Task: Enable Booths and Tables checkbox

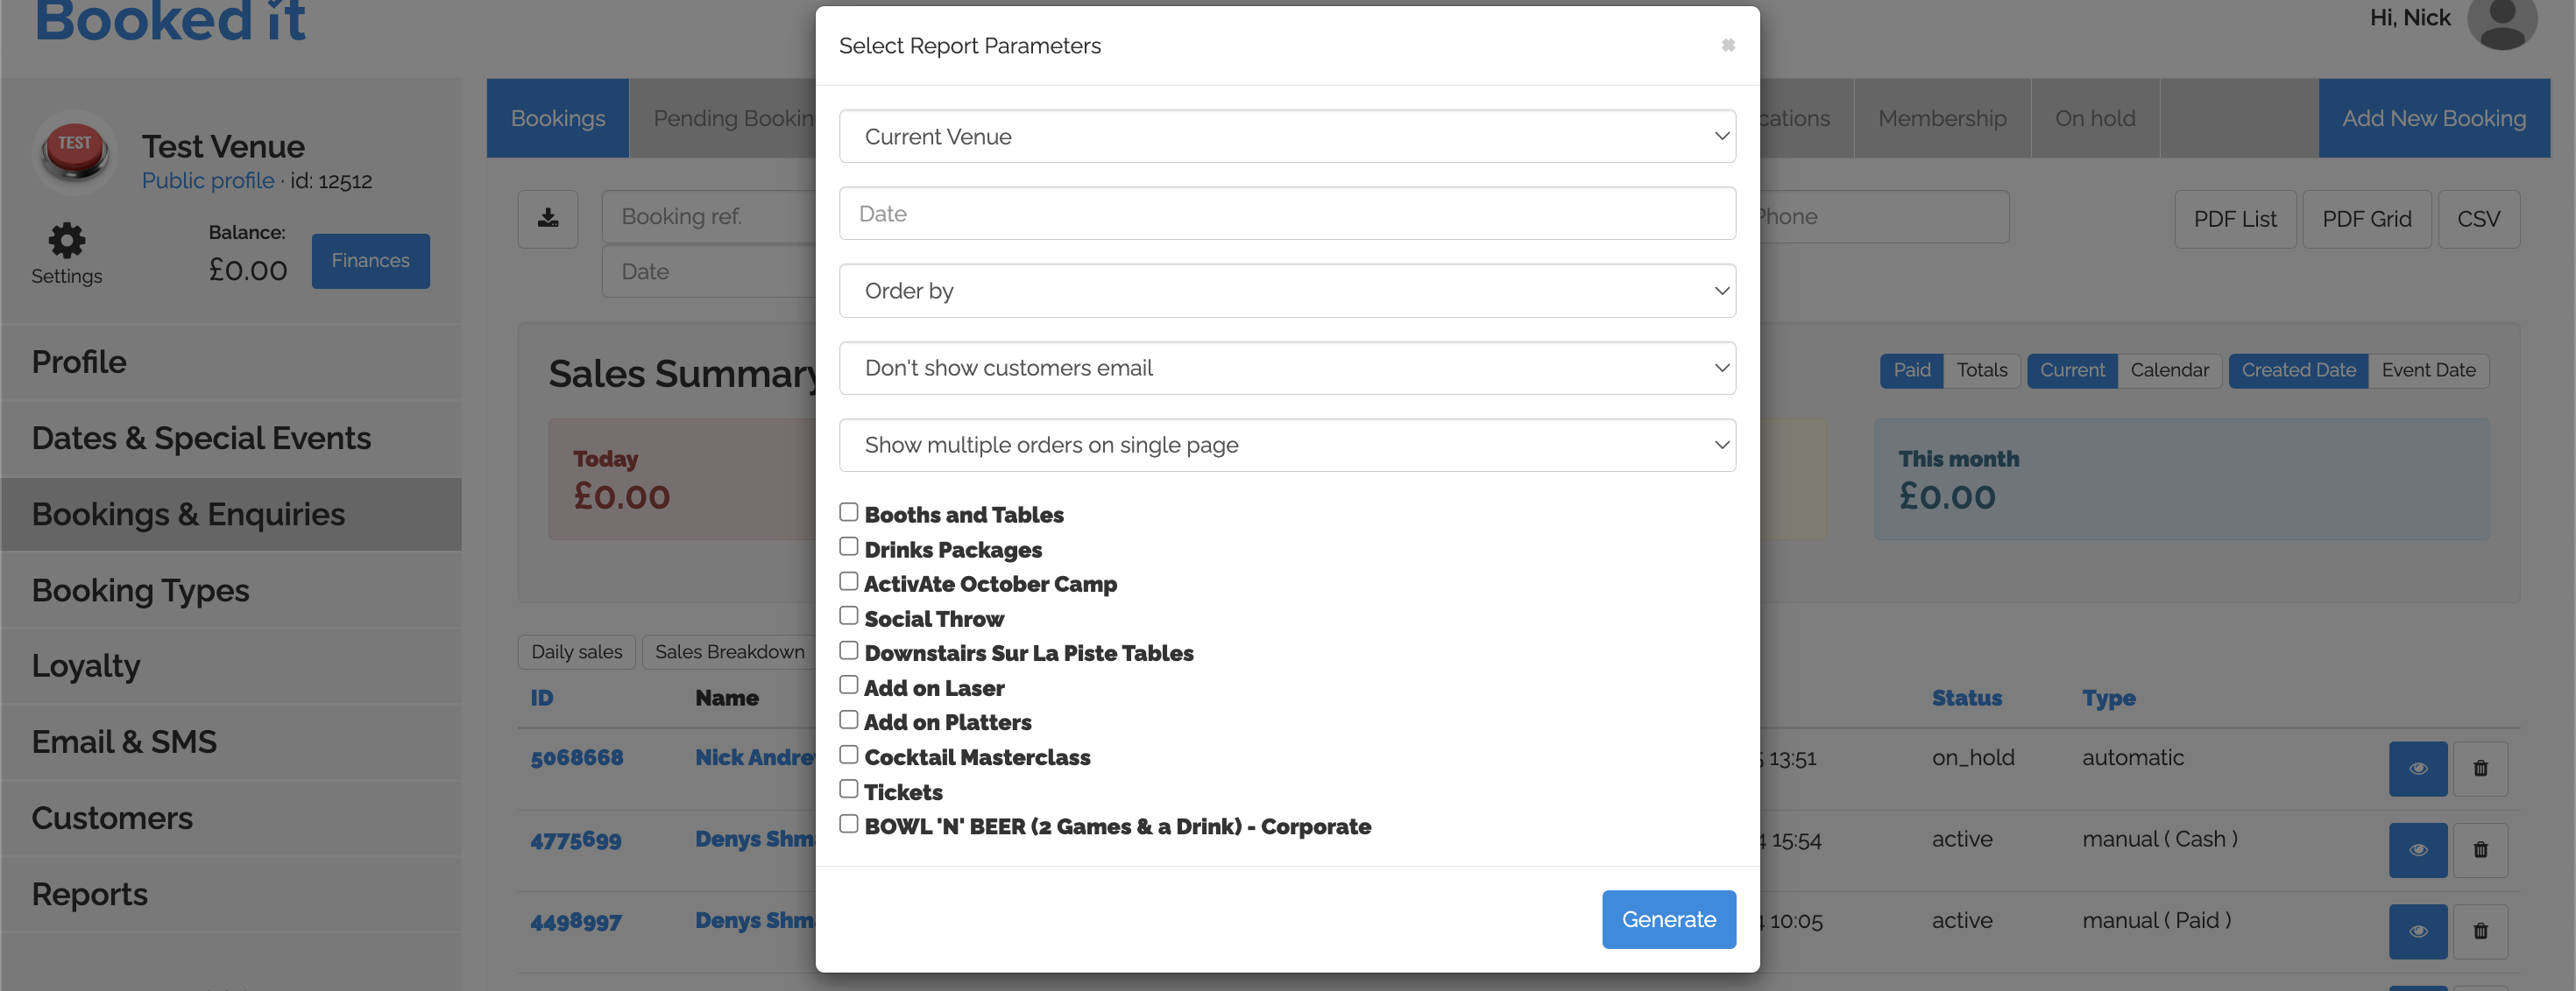Action: 849,512
